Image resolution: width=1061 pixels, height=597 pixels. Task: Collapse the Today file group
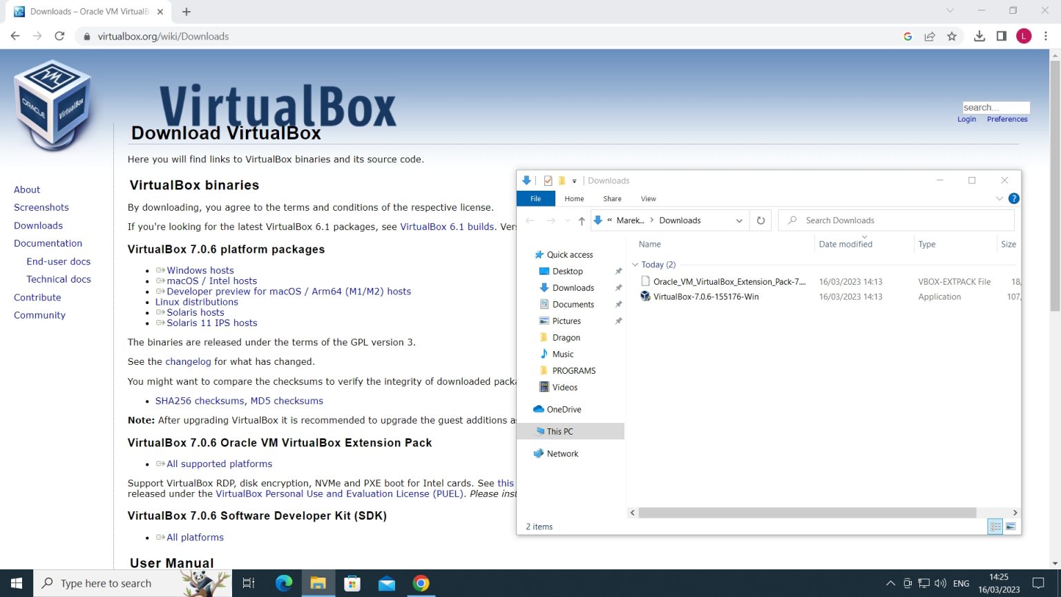point(635,265)
